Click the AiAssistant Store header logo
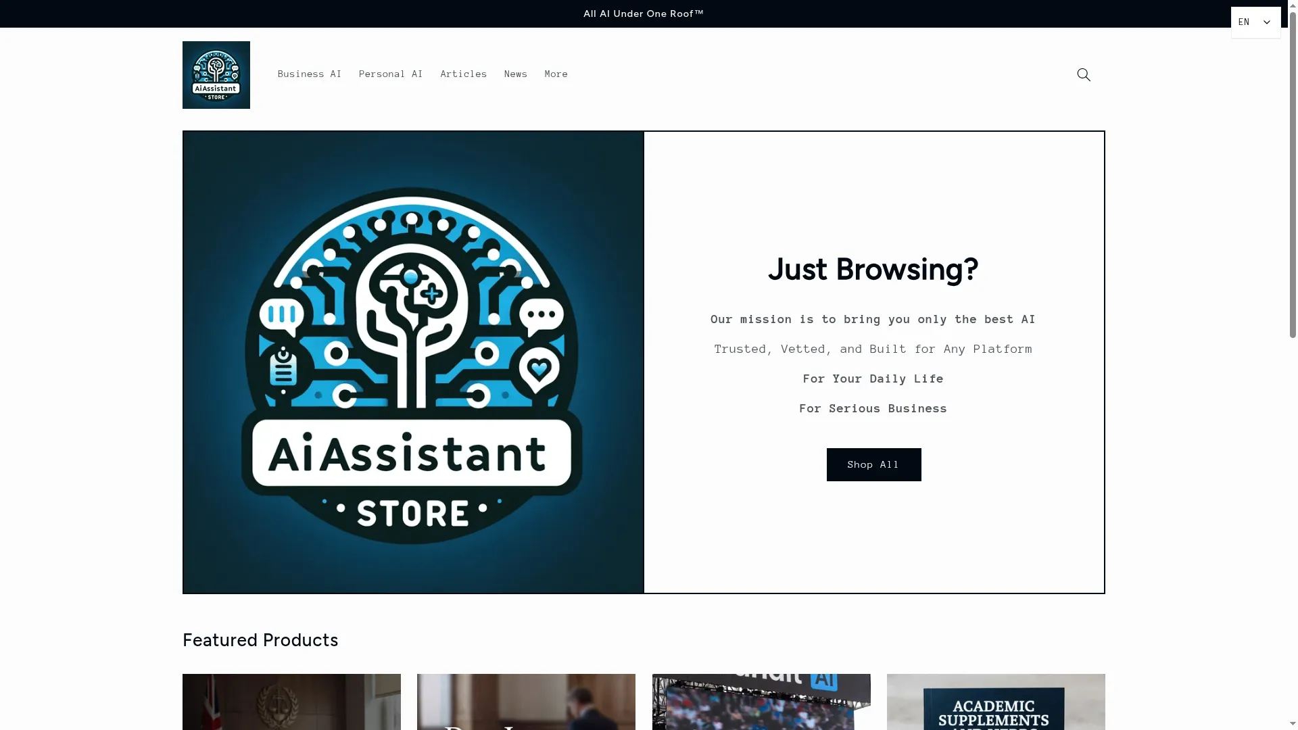 coord(216,75)
